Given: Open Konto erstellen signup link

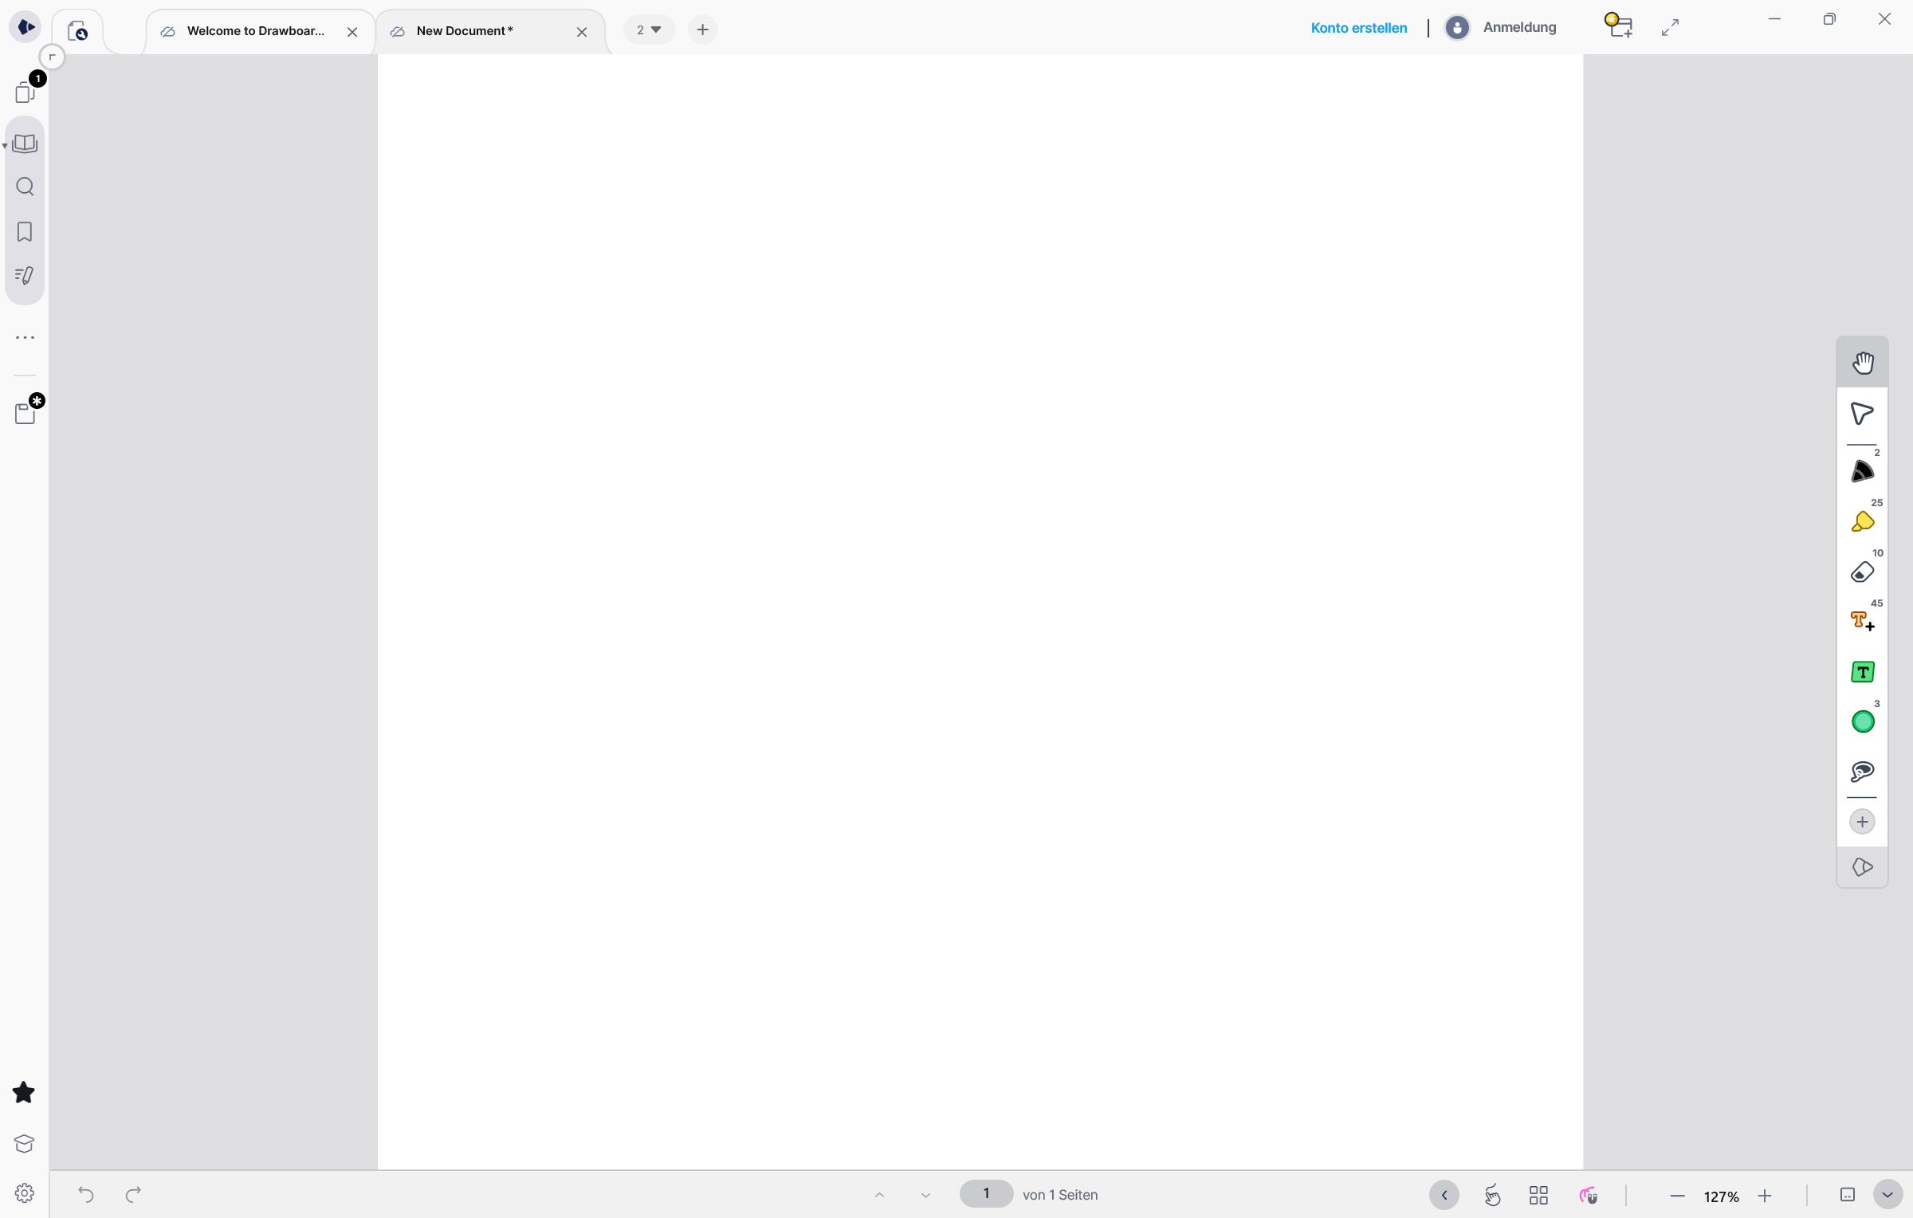Looking at the screenshot, I should [1358, 27].
